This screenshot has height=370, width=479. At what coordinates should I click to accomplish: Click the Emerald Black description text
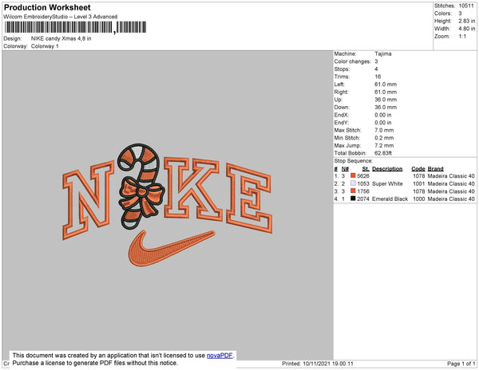coord(390,199)
